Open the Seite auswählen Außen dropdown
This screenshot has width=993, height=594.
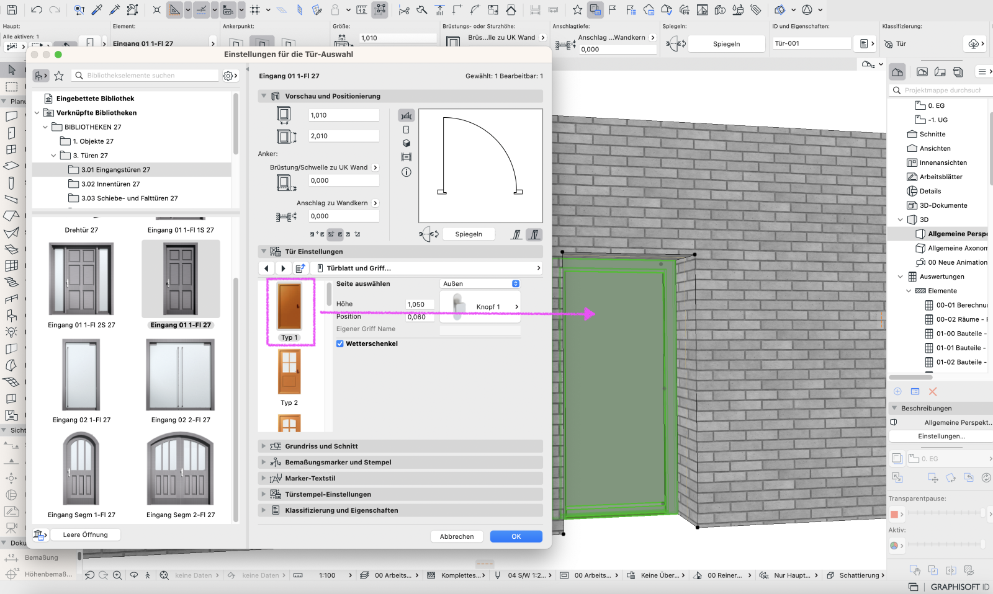(x=480, y=284)
